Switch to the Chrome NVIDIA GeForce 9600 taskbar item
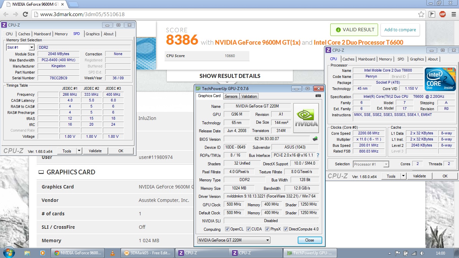 point(78,253)
